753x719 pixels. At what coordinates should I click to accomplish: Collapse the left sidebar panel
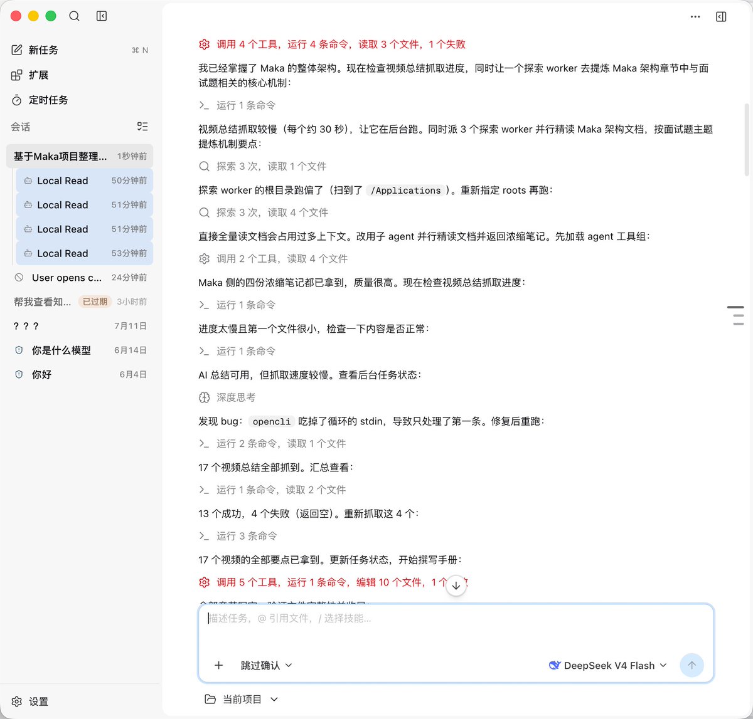[x=102, y=16]
